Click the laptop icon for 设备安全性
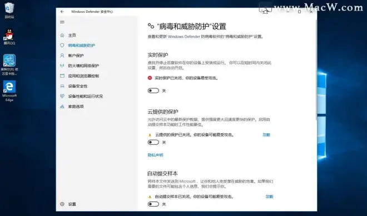 62,86
